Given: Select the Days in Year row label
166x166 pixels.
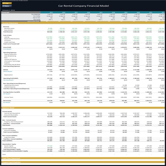Looking at the screenshot, I should pyautogui.click(x=36, y=18).
